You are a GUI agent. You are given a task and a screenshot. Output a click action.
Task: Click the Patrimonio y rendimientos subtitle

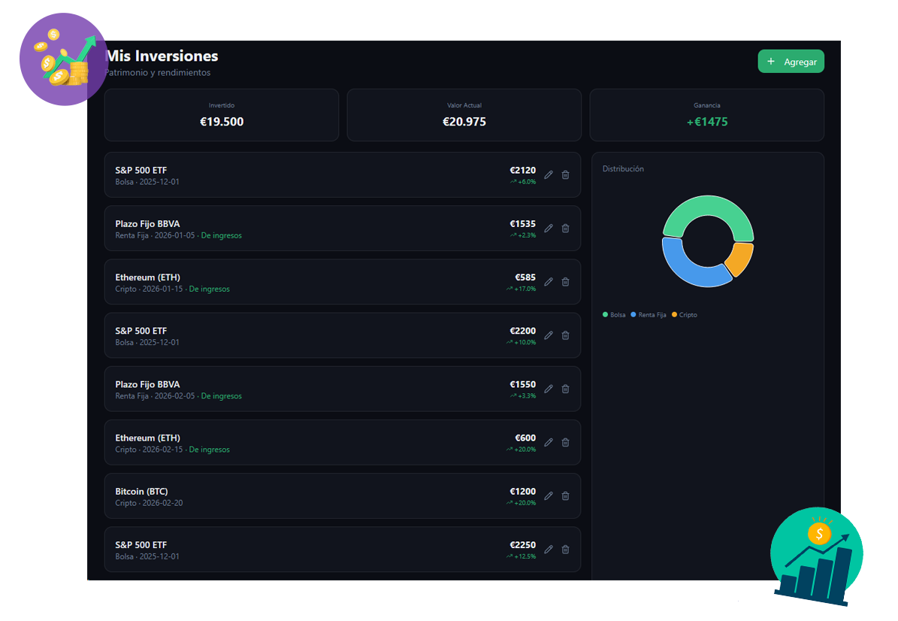tap(158, 72)
